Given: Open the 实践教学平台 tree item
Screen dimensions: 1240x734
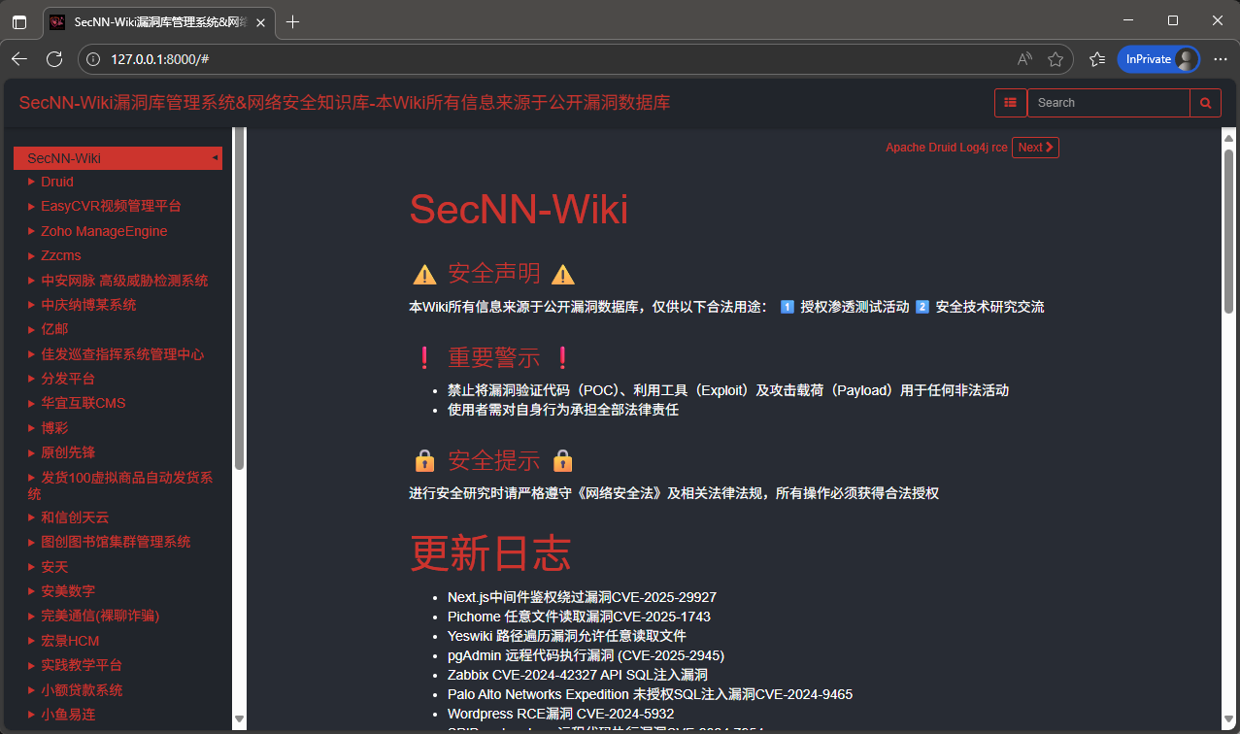Looking at the screenshot, I should pyautogui.click(x=75, y=665).
